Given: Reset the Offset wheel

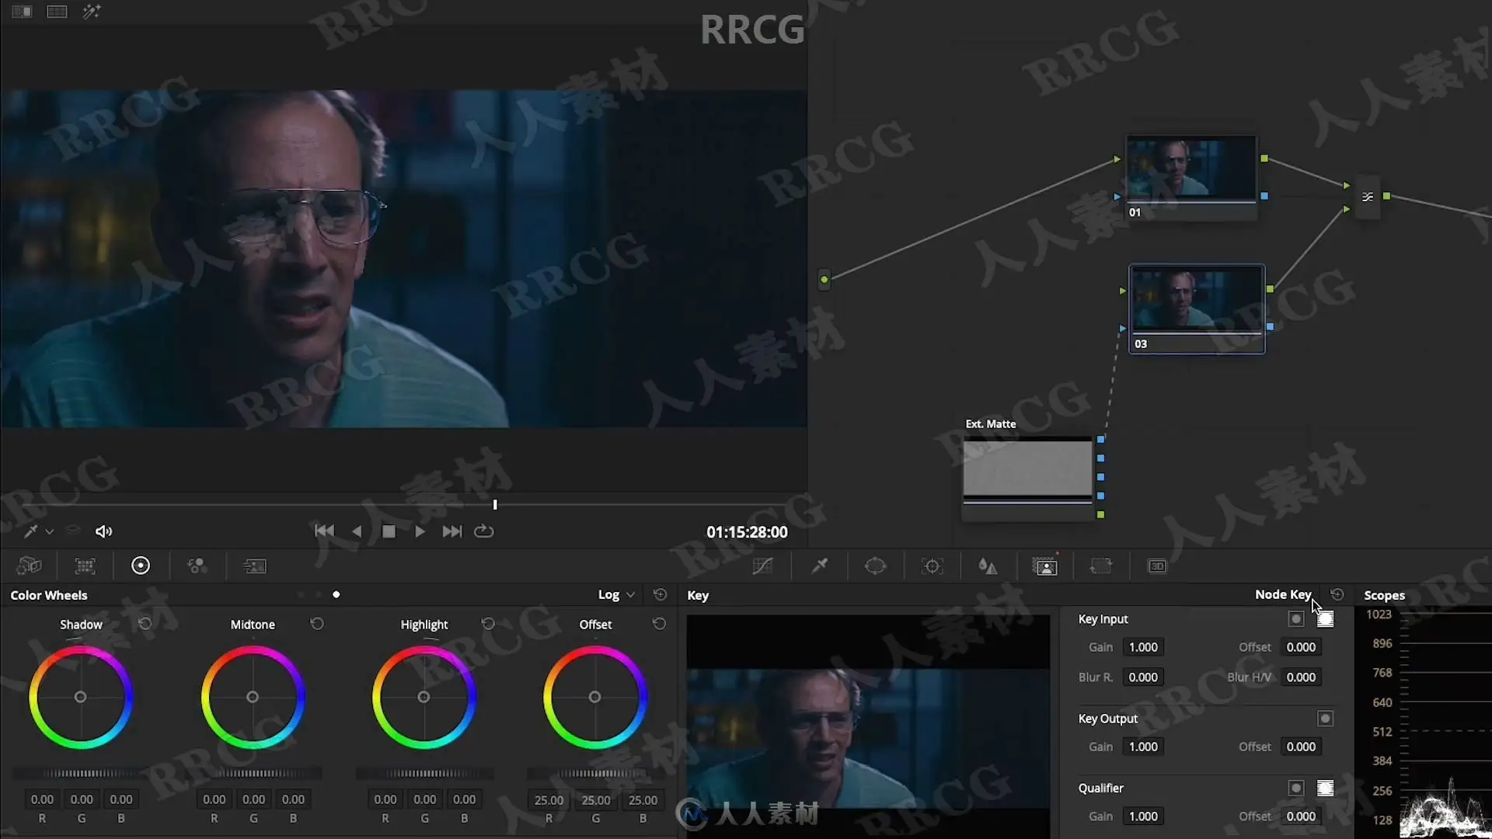Looking at the screenshot, I should (659, 623).
